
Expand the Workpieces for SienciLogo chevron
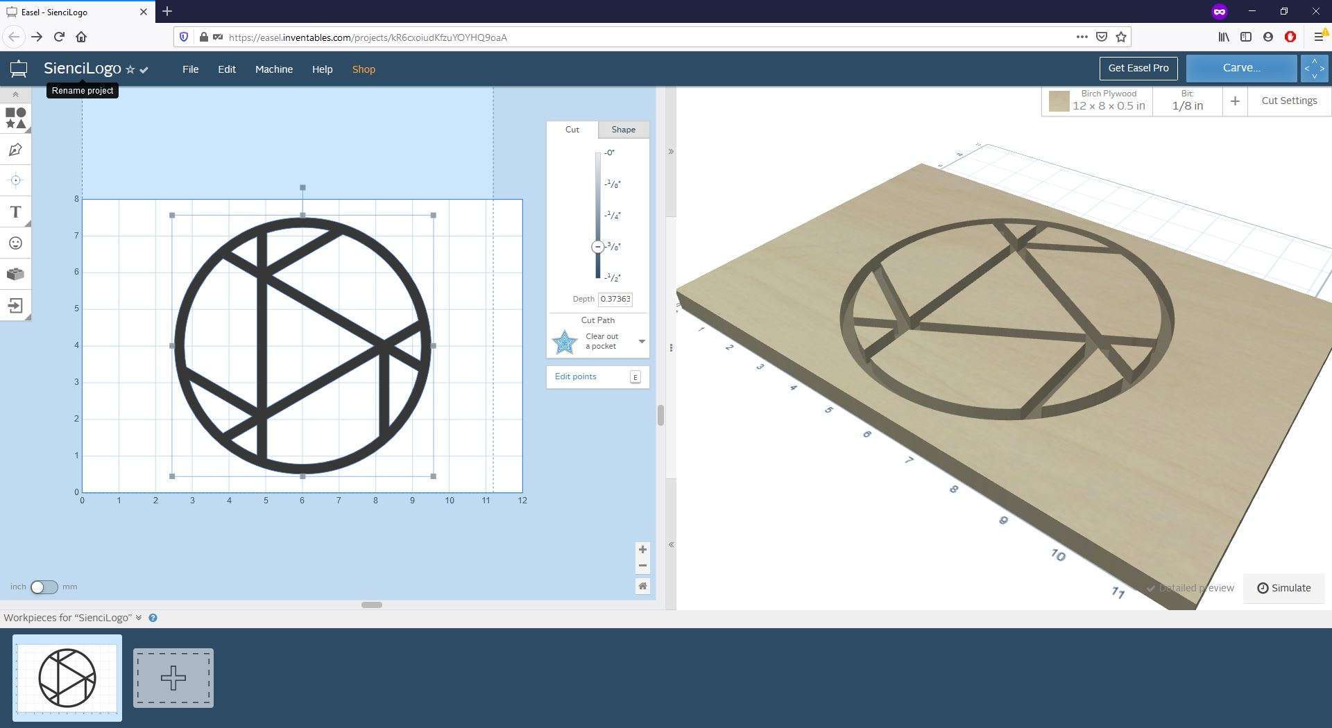pos(139,618)
